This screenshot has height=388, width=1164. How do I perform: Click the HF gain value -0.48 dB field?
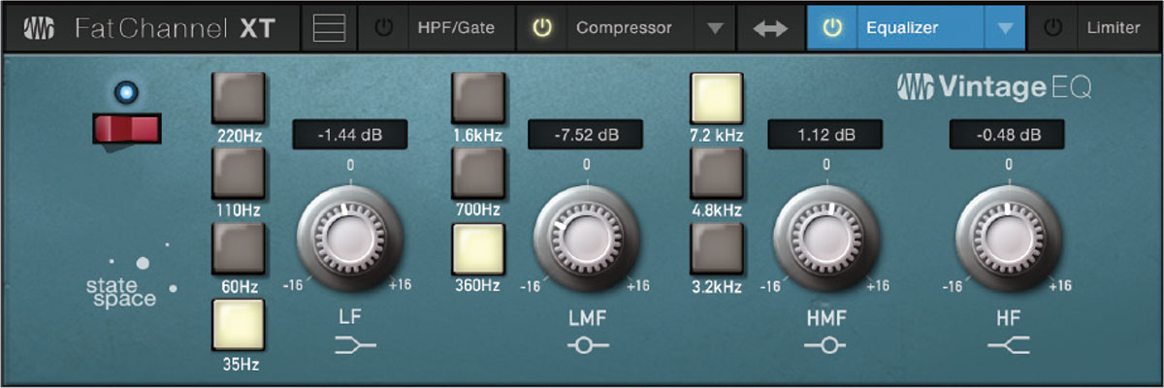1007,136
